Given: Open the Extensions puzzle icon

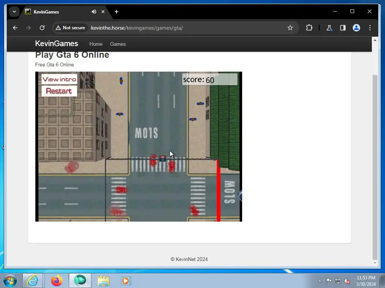Looking at the screenshot, I should 309,28.
